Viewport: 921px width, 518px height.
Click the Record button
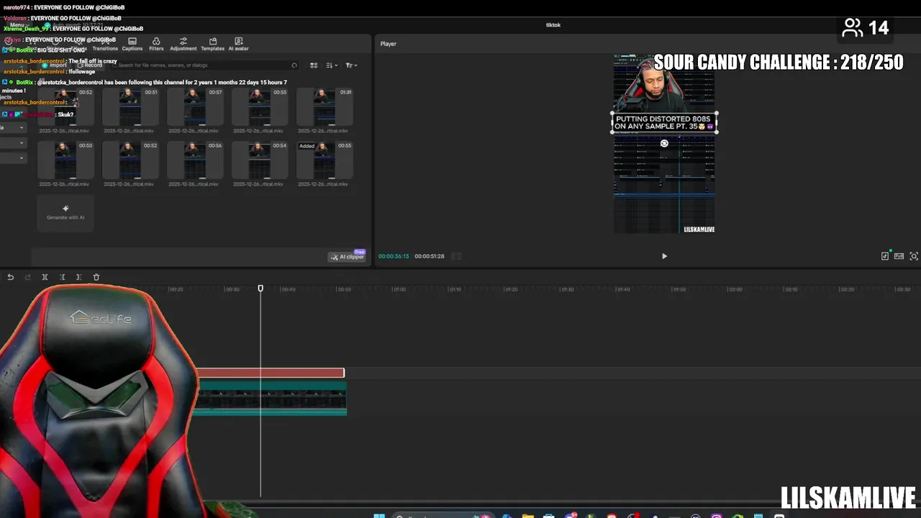pos(90,65)
